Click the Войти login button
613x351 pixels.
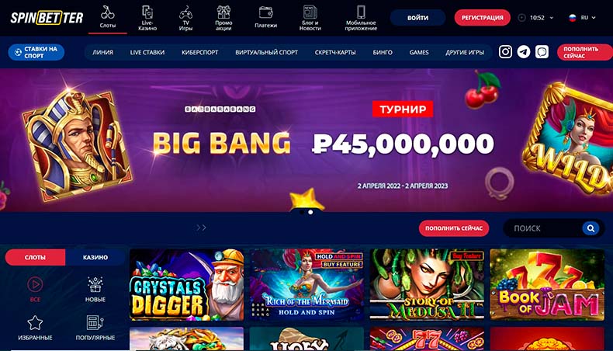coord(417,18)
